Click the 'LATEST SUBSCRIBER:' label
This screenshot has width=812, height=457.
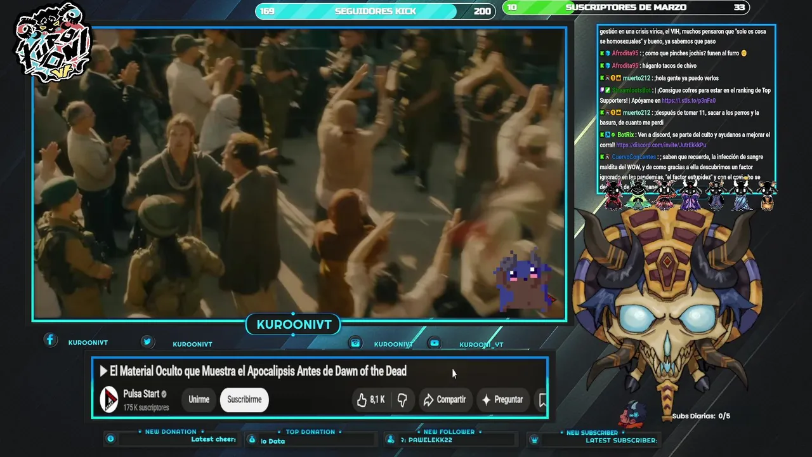(x=621, y=440)
